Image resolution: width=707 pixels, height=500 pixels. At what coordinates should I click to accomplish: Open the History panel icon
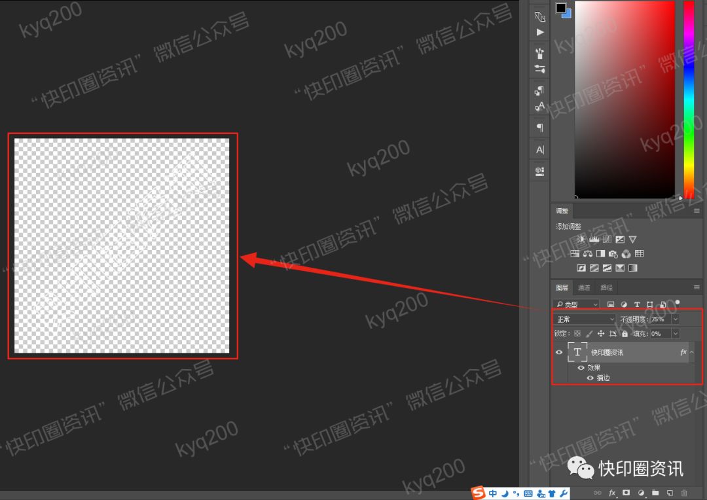539,17
